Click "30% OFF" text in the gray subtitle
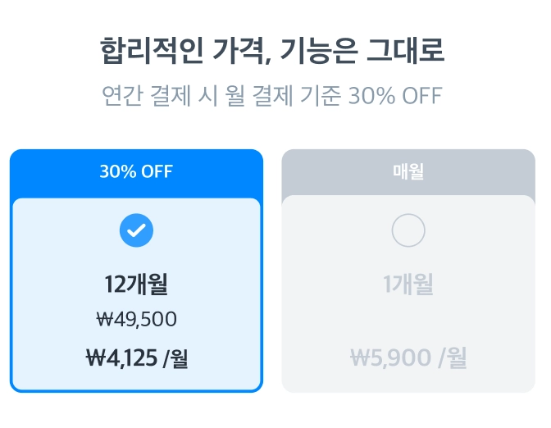This screenshot has height=428, width=551. pyautogui.click(x=395, y=96)
